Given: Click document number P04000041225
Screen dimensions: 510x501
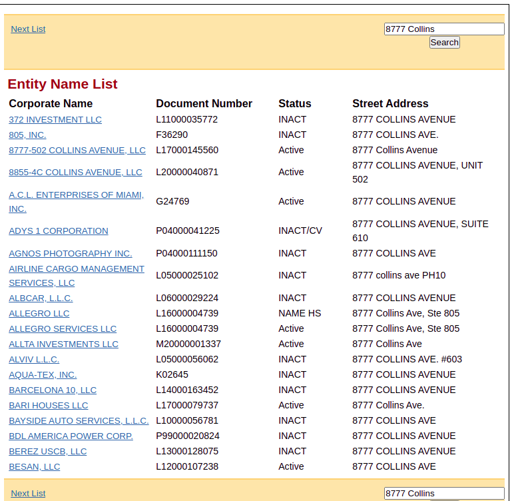Looking at the screenshot, I should coord(188,231).
